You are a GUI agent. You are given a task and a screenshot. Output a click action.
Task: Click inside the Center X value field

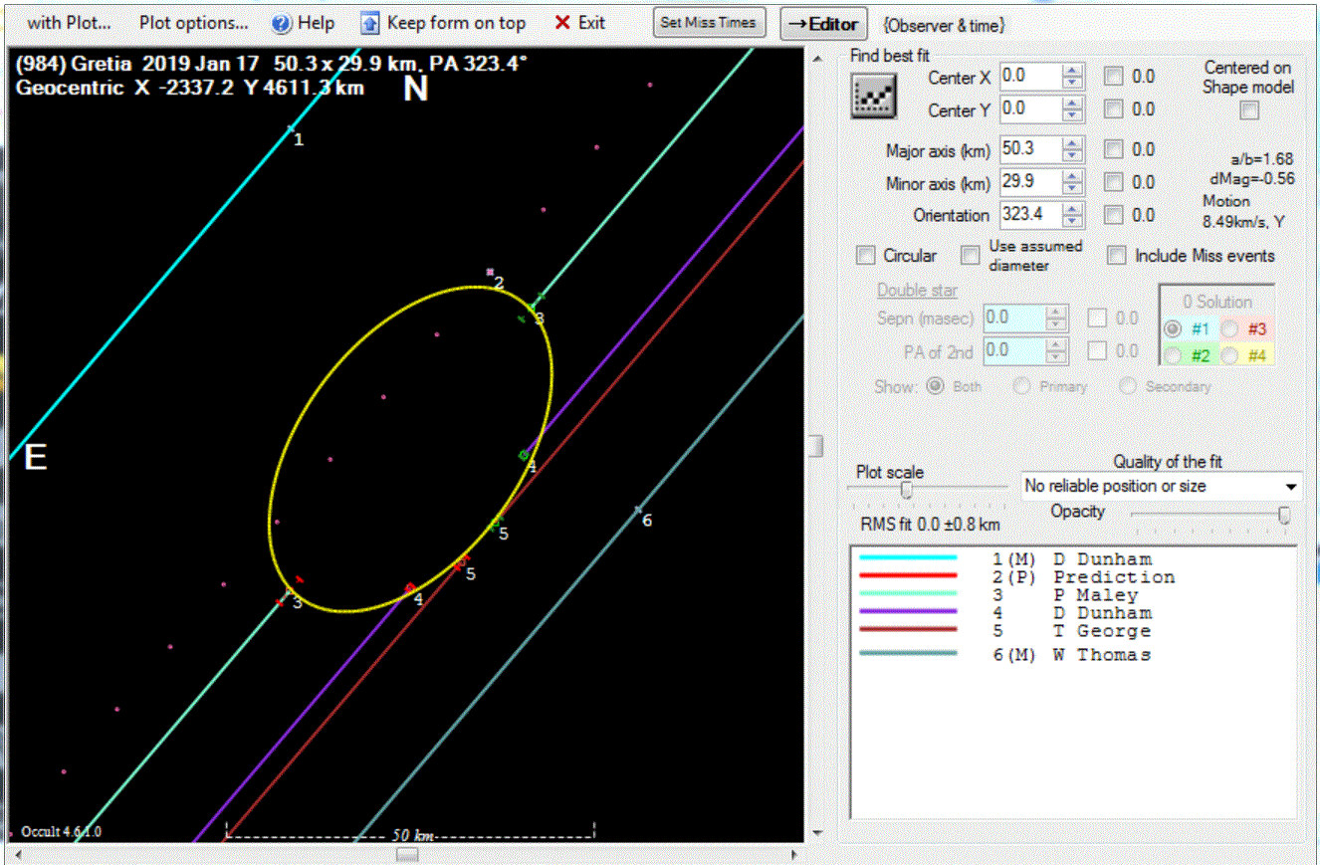[x=1030, y=76]
